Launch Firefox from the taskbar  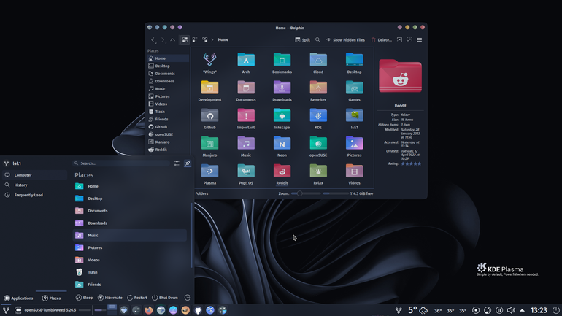click(x=148, y=310)
